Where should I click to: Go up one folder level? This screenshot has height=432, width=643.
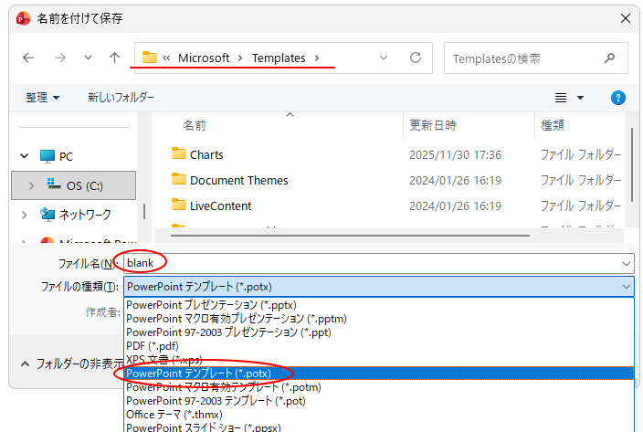(x=114, y=58)
